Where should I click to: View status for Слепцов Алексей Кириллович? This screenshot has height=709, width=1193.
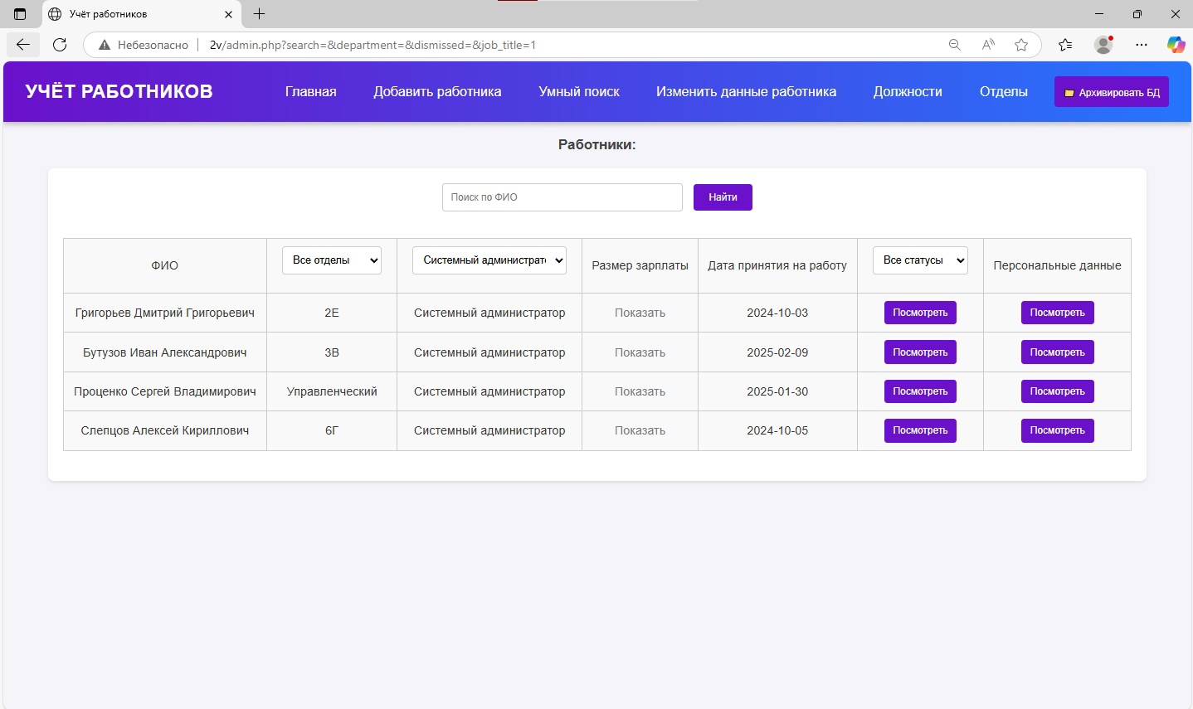click(920, 430)
